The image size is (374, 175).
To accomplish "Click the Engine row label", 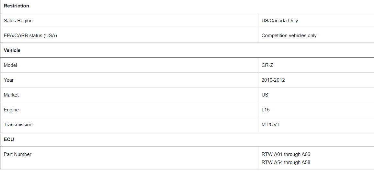I will point(11,109).
